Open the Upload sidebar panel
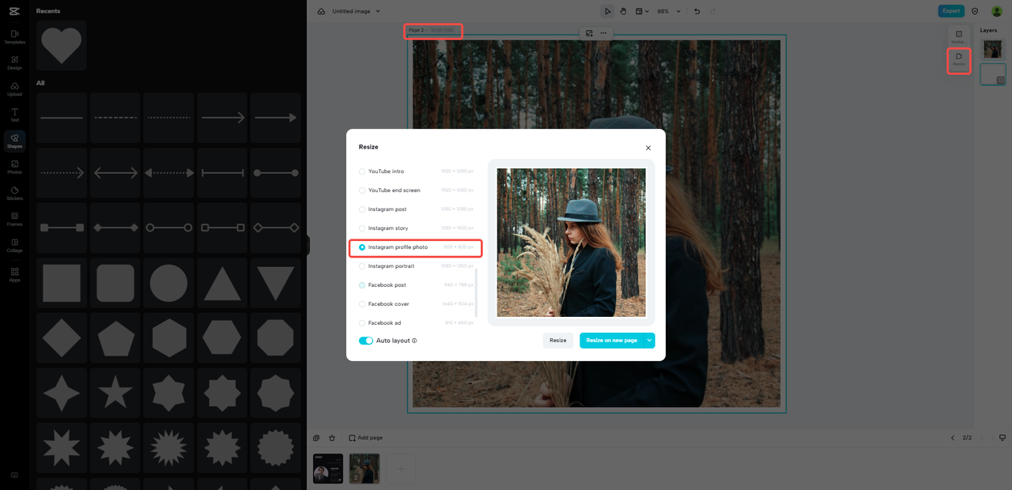This screenshot has width=1012, height=490. [x=14, y=89]
